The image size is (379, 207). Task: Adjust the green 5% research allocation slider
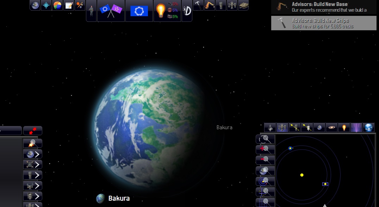coord(174,17)
